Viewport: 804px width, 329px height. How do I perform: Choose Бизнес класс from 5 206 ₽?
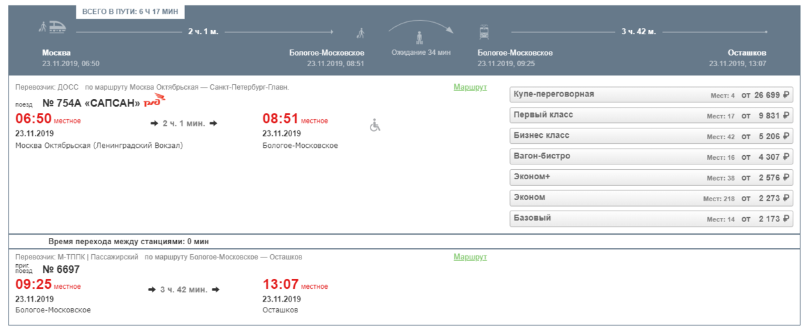click(x=651, y=136)
